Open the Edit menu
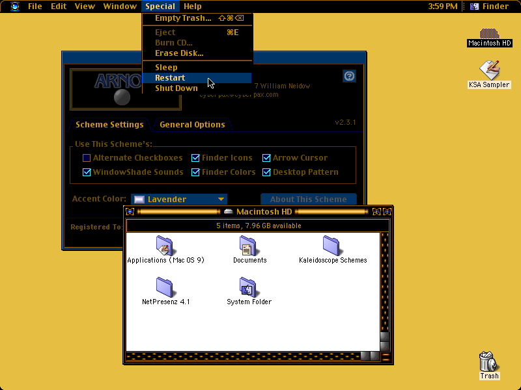 click(59, 6)
